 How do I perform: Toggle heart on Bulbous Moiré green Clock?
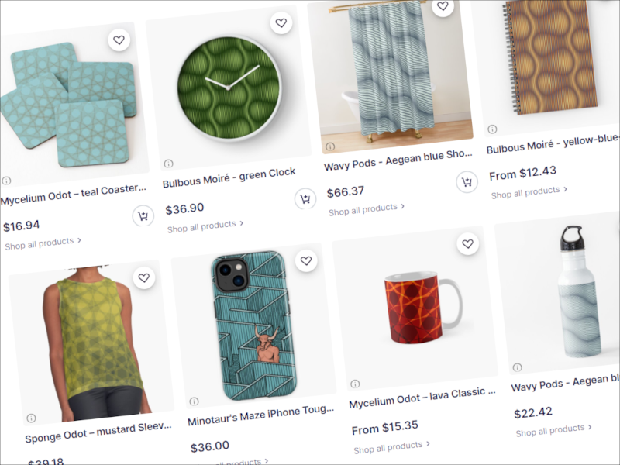(x=281, y=23)
